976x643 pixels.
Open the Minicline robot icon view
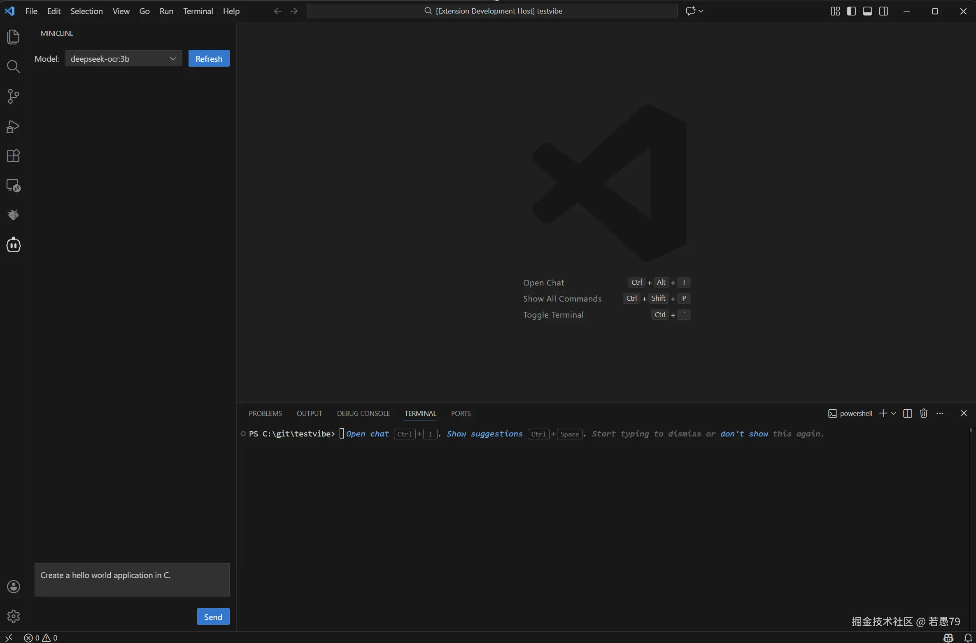point(13,245)
